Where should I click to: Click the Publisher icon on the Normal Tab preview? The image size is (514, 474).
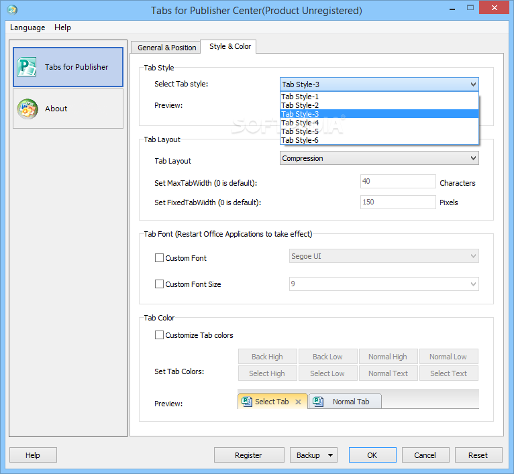(317, 402)
